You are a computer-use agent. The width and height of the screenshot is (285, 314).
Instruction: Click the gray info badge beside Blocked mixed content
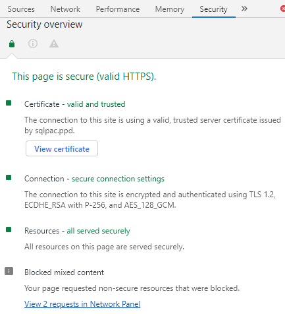[9, 271]
